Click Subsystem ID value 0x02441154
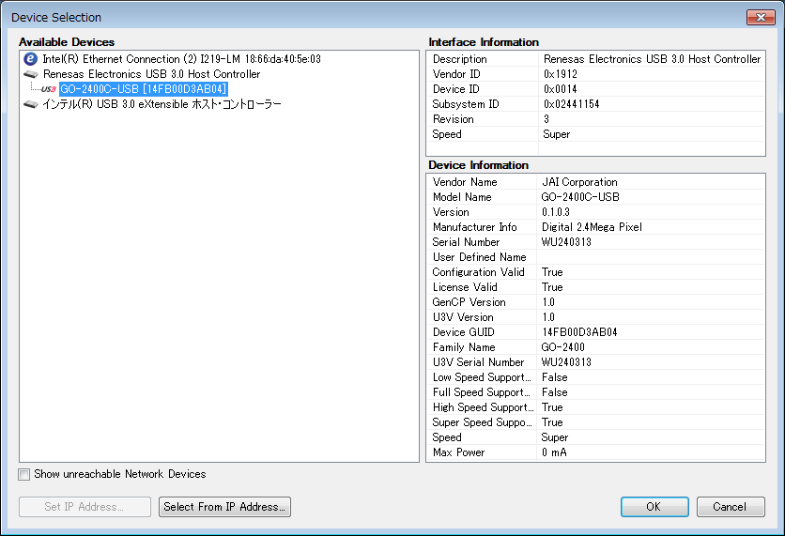Image resolution: width=785 pixels, height=536 pixels. click(x=571, y=104)
